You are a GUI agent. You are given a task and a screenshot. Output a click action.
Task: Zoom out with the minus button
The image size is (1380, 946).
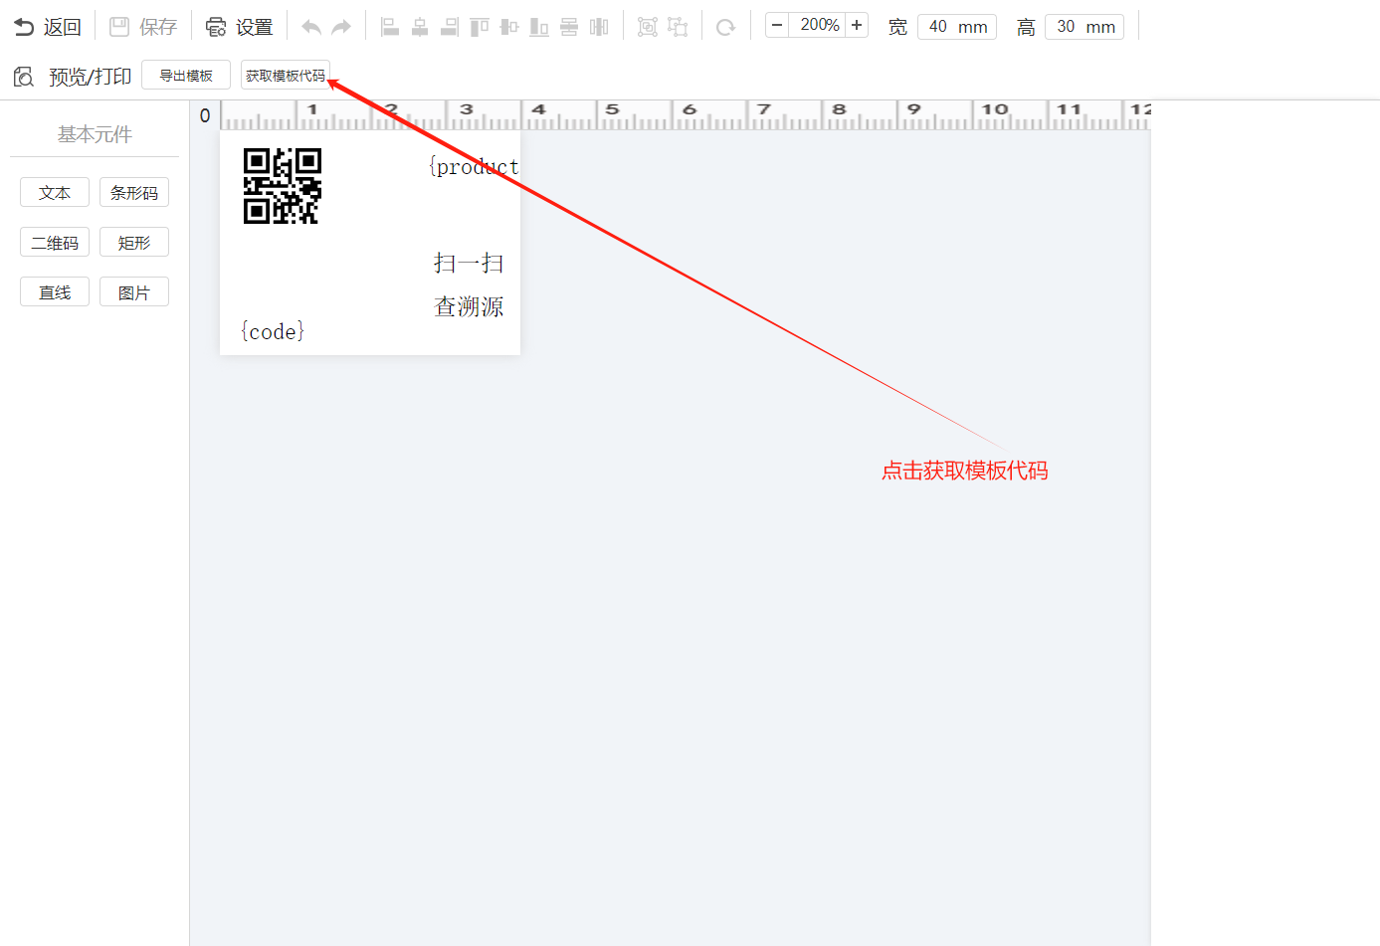click(x=777, y=25)
